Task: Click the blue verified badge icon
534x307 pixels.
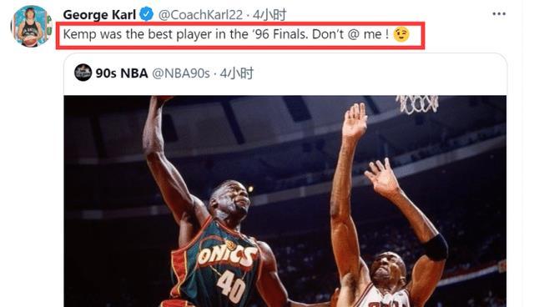Action: [147, 15]
